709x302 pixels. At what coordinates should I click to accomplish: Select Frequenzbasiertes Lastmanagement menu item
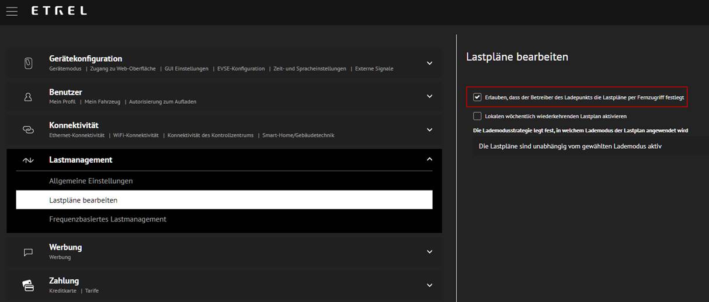click(107, 219)
